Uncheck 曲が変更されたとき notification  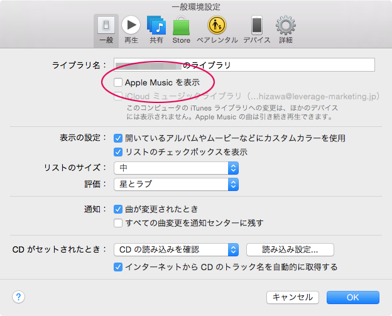click(118, 209)
